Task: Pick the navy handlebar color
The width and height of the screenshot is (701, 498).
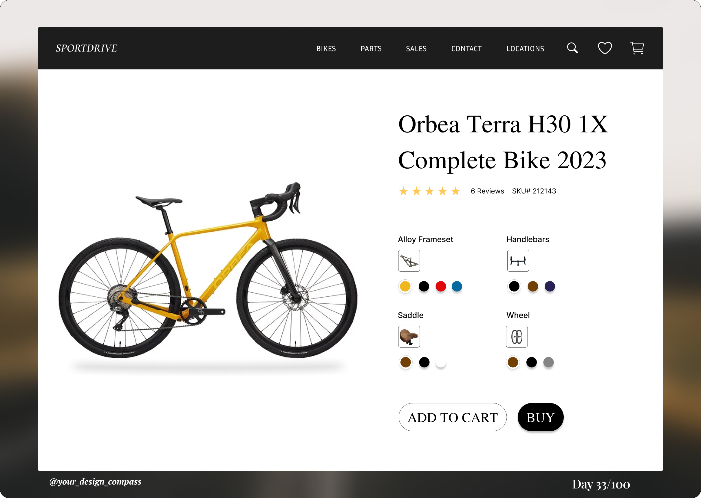Action: [550, 286]
